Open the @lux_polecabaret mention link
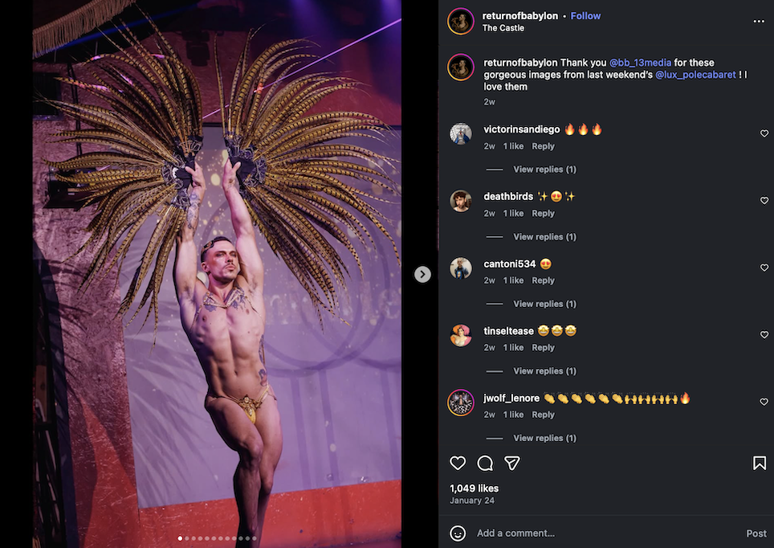The width and height of the screenshot is (774, 548). 695,75
